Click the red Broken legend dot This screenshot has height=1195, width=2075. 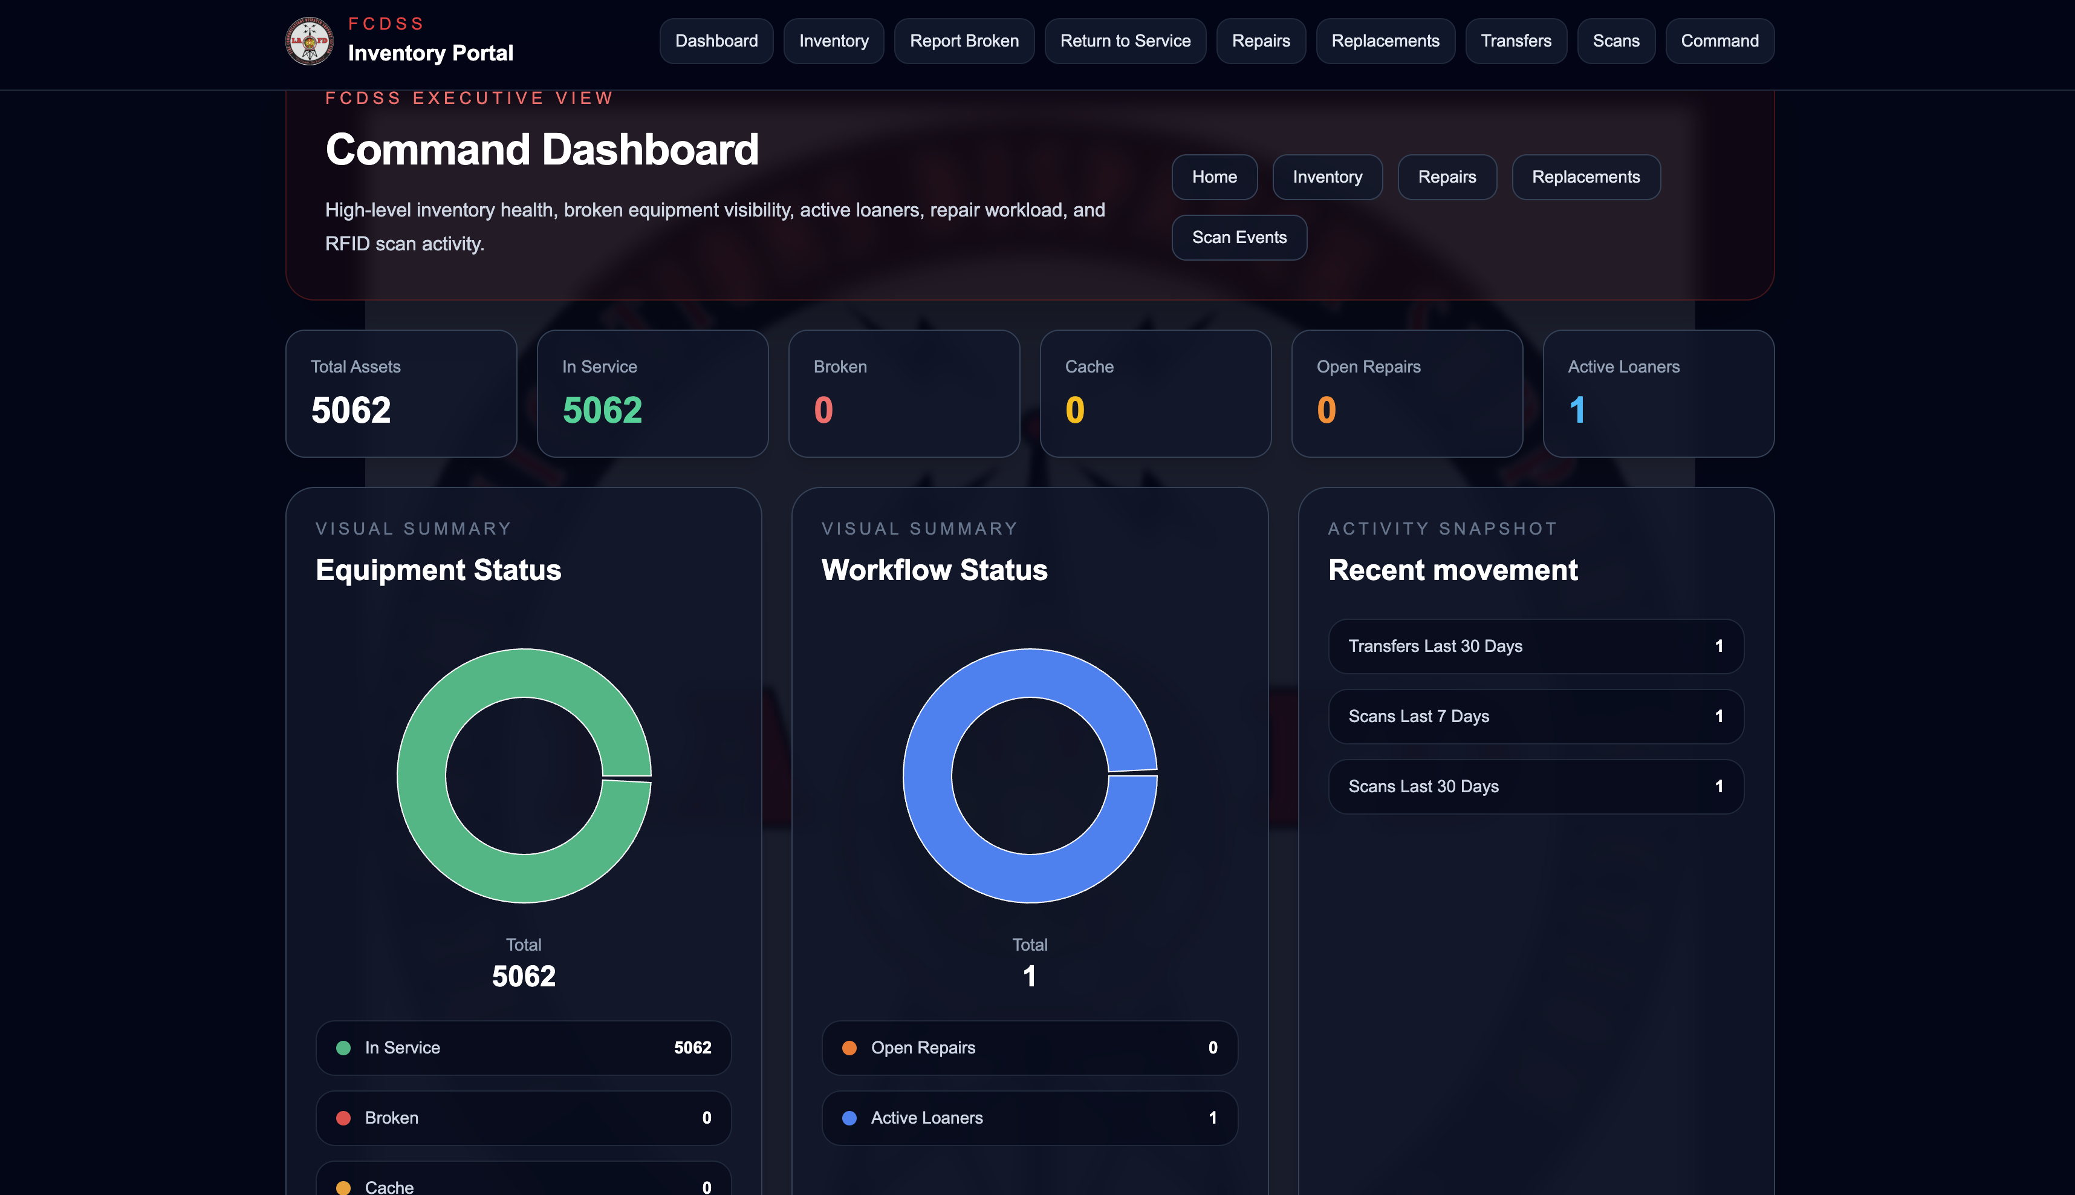pos(344,1118)
